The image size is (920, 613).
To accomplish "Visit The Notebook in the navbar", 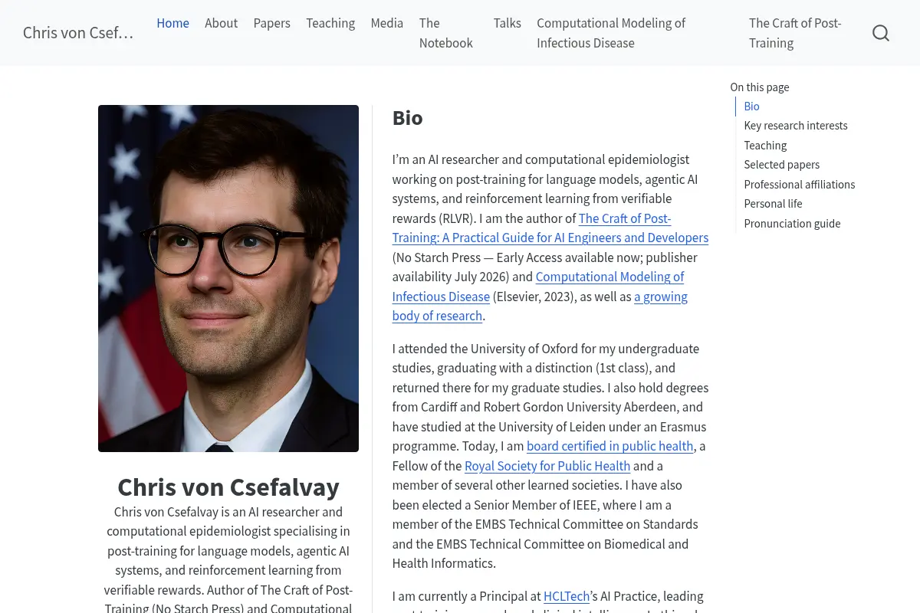I will pyautogui.click(x=446, y=33).
